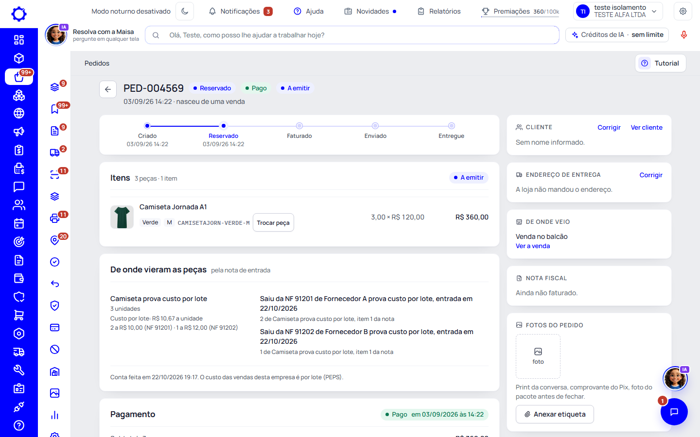The image size is (700, 437).
Task: Open the bar chart icon in submenu
Action: 55,415
